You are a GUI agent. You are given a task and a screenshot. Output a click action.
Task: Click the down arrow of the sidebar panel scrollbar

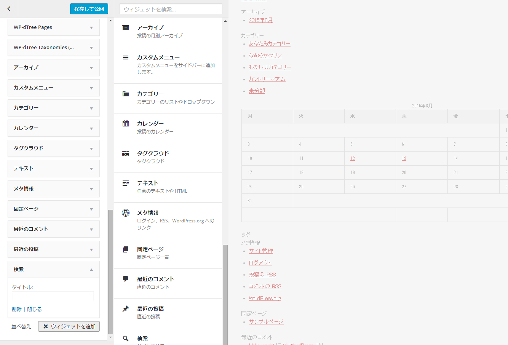click(x=111, y=337)
